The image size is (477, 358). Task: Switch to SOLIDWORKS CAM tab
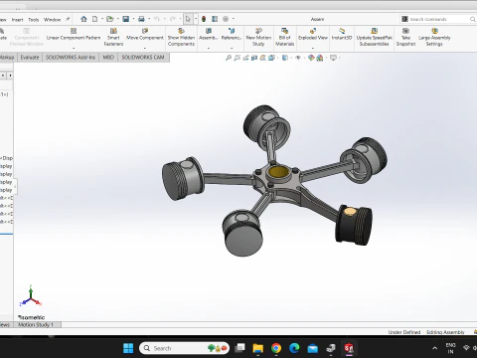(143, 58)
